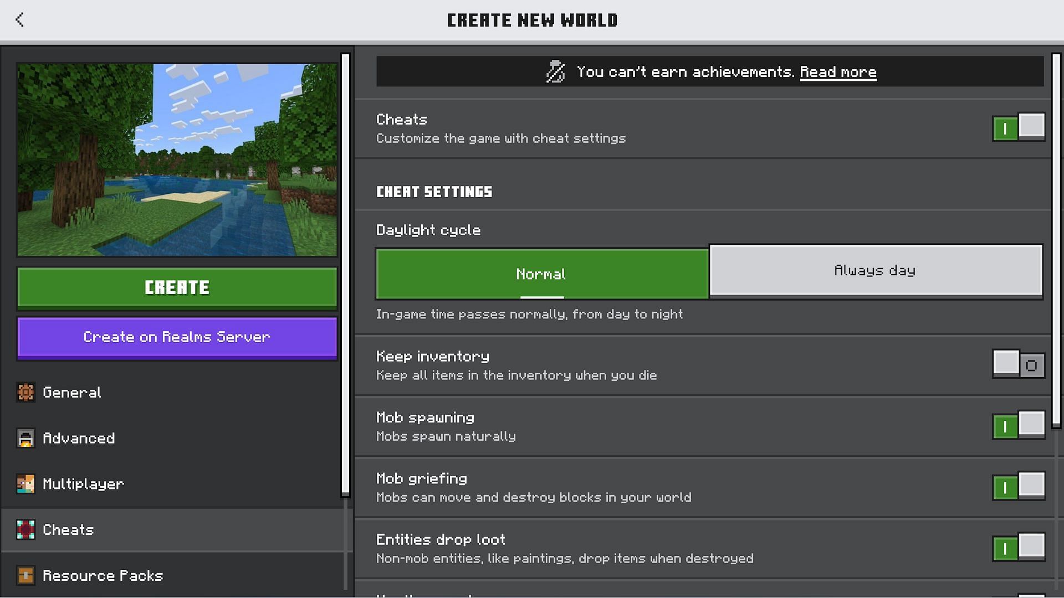Click the Cheats sidebar icon

click(x=25, y=530)
